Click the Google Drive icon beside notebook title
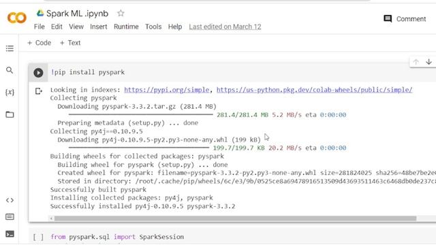436x245 pixels. point(40,13)
